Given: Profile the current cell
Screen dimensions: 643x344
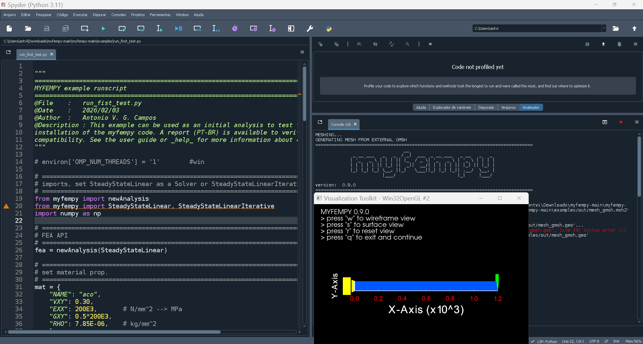Looking at the screenshot, I should point(254,29).
